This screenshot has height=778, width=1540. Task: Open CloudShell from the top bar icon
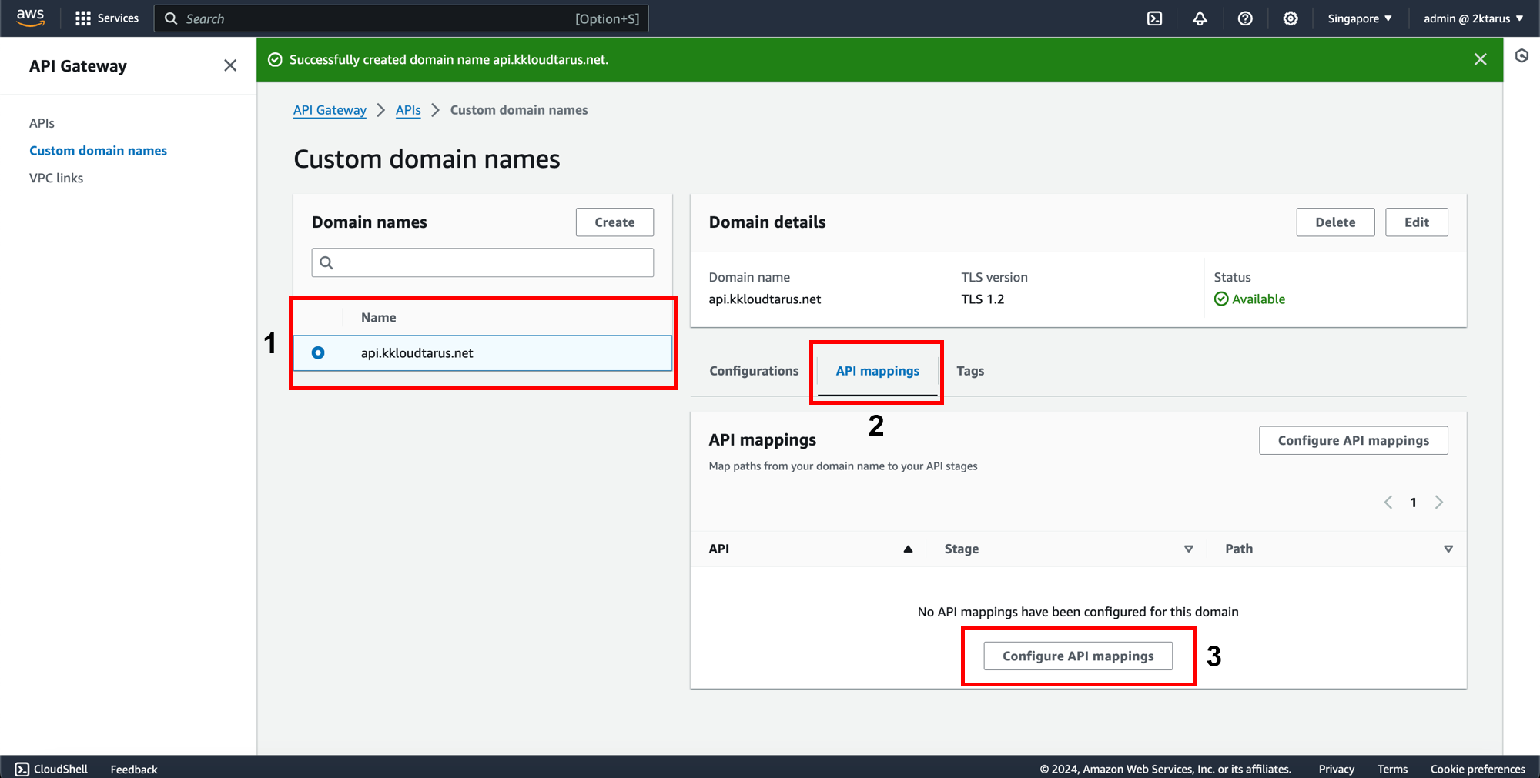click(1154, 18)
